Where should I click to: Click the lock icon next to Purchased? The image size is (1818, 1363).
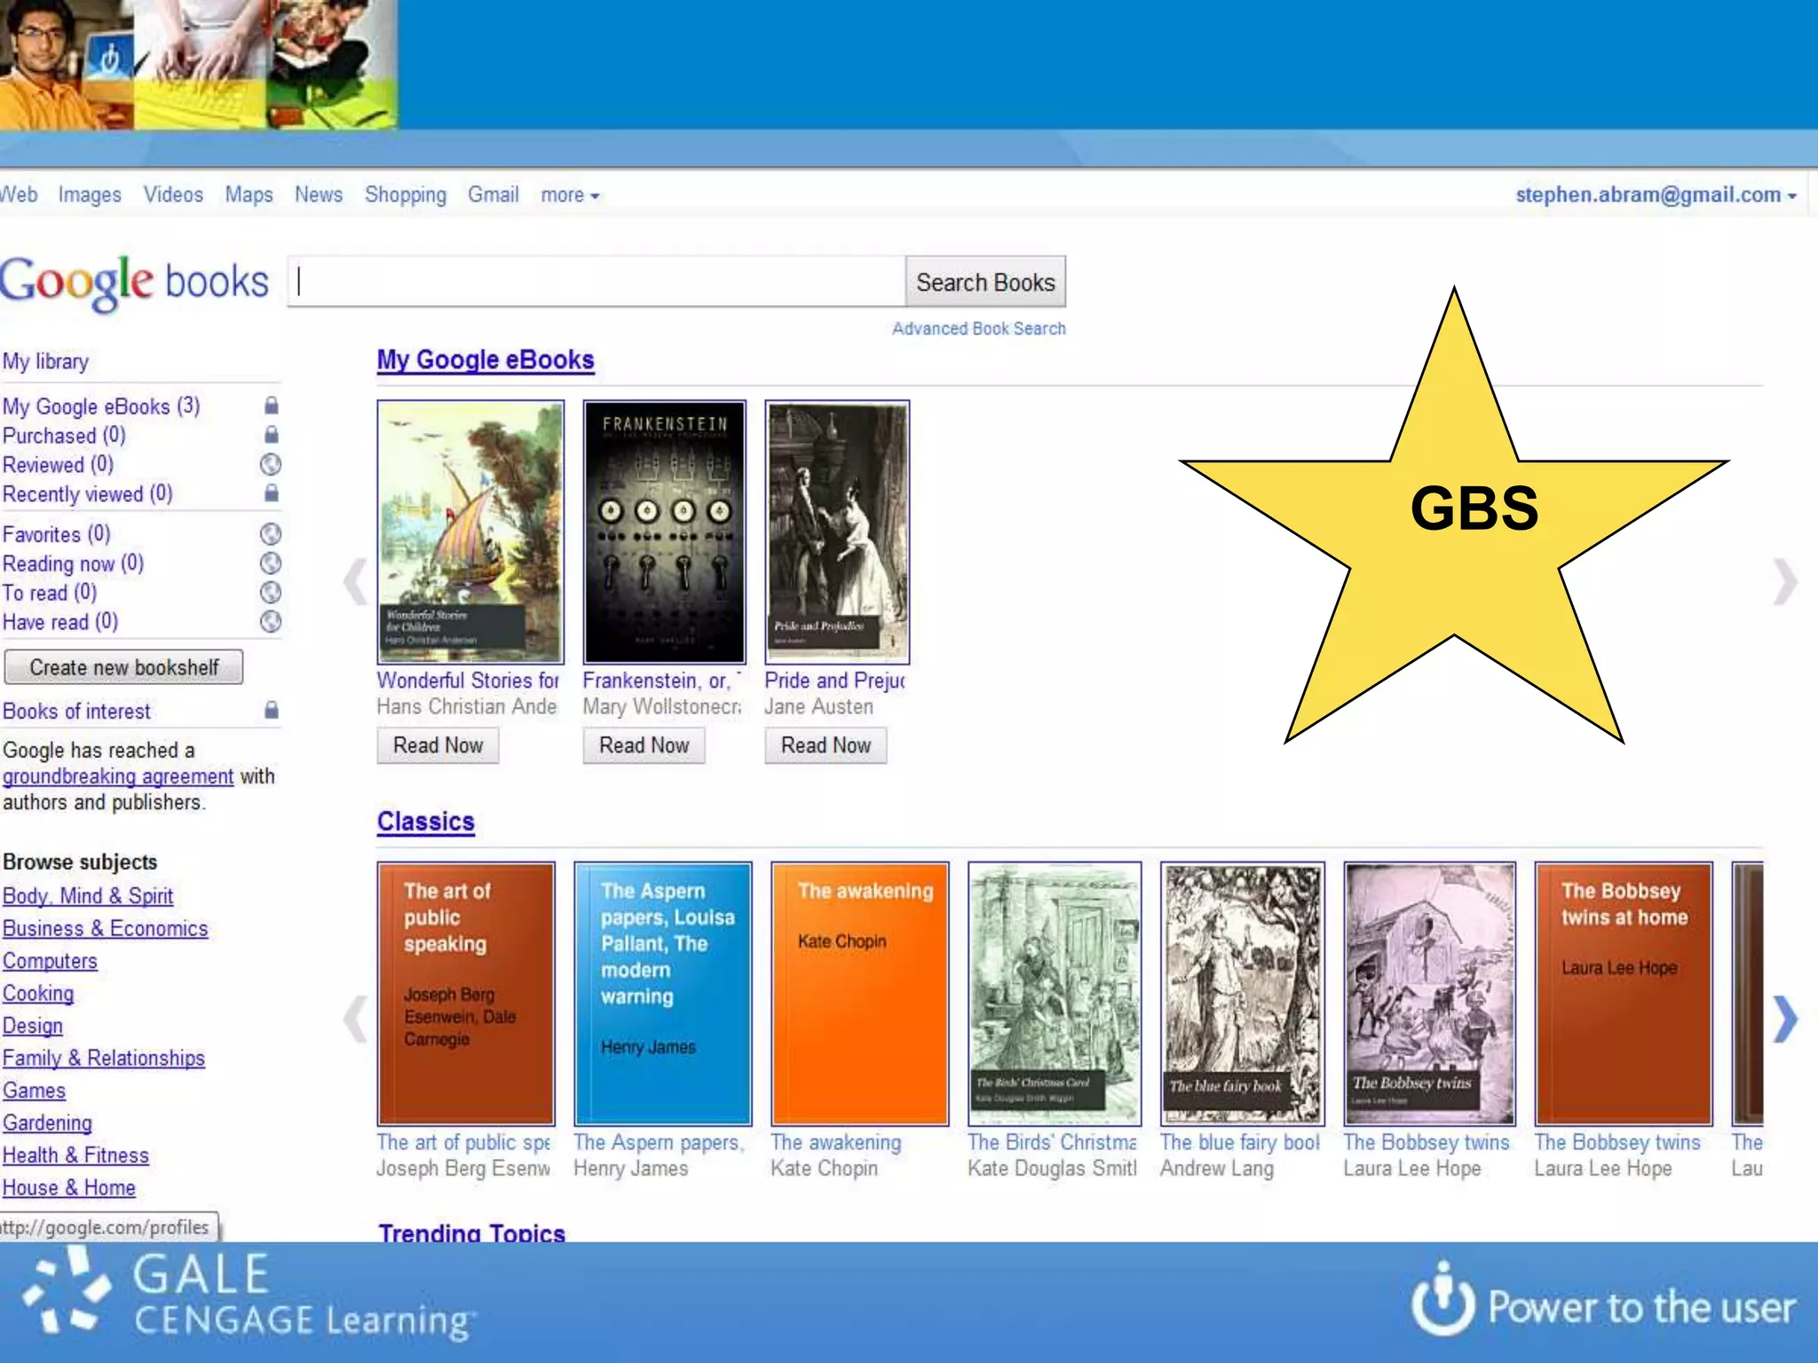272,434
